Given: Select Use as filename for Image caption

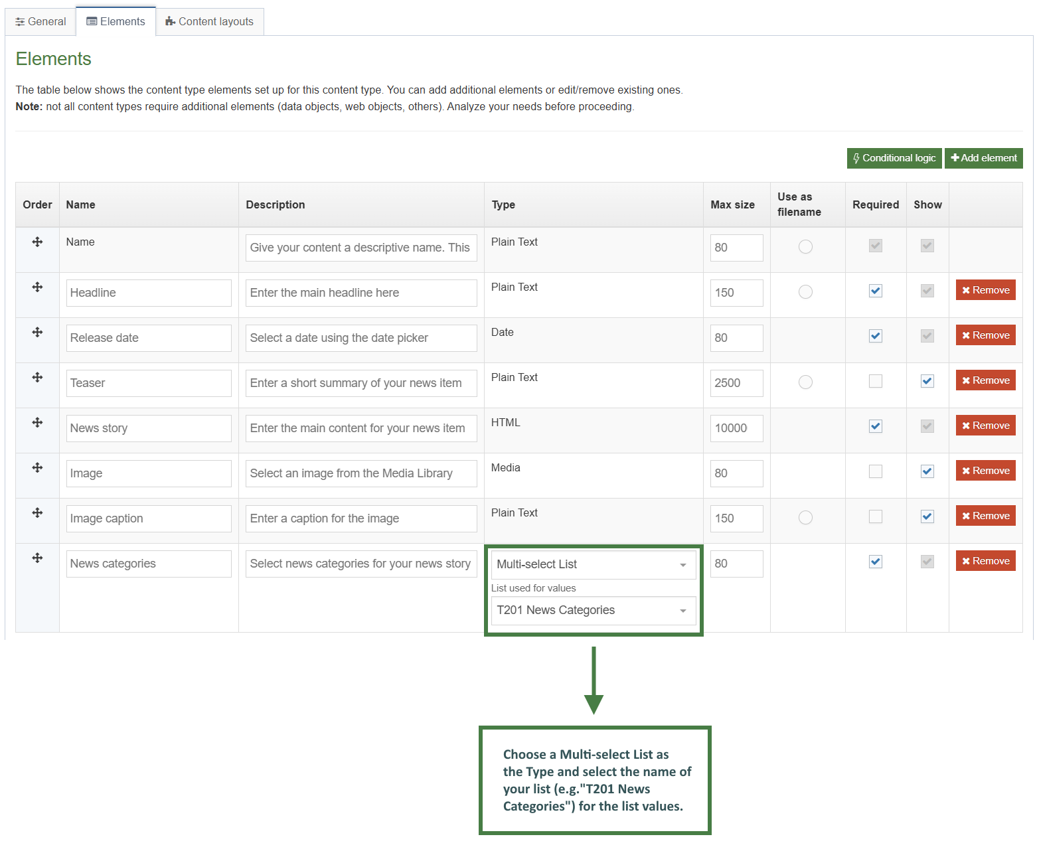Looking at the screenshot, I should pos(806,515).
